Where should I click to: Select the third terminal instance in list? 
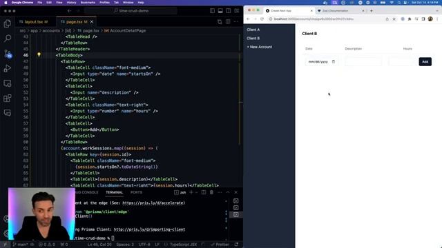[236, 214]
